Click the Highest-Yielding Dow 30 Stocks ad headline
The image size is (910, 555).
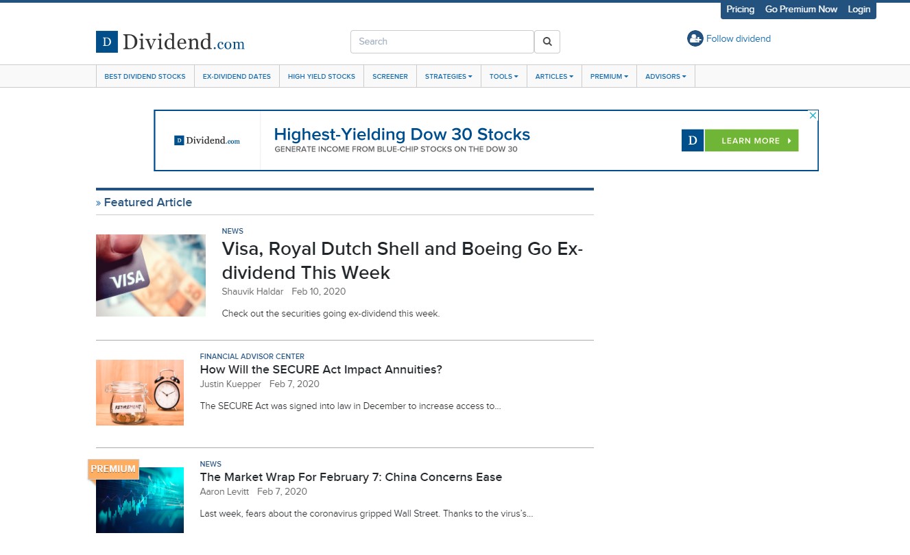pyautogui.click(x=402, y=134)
